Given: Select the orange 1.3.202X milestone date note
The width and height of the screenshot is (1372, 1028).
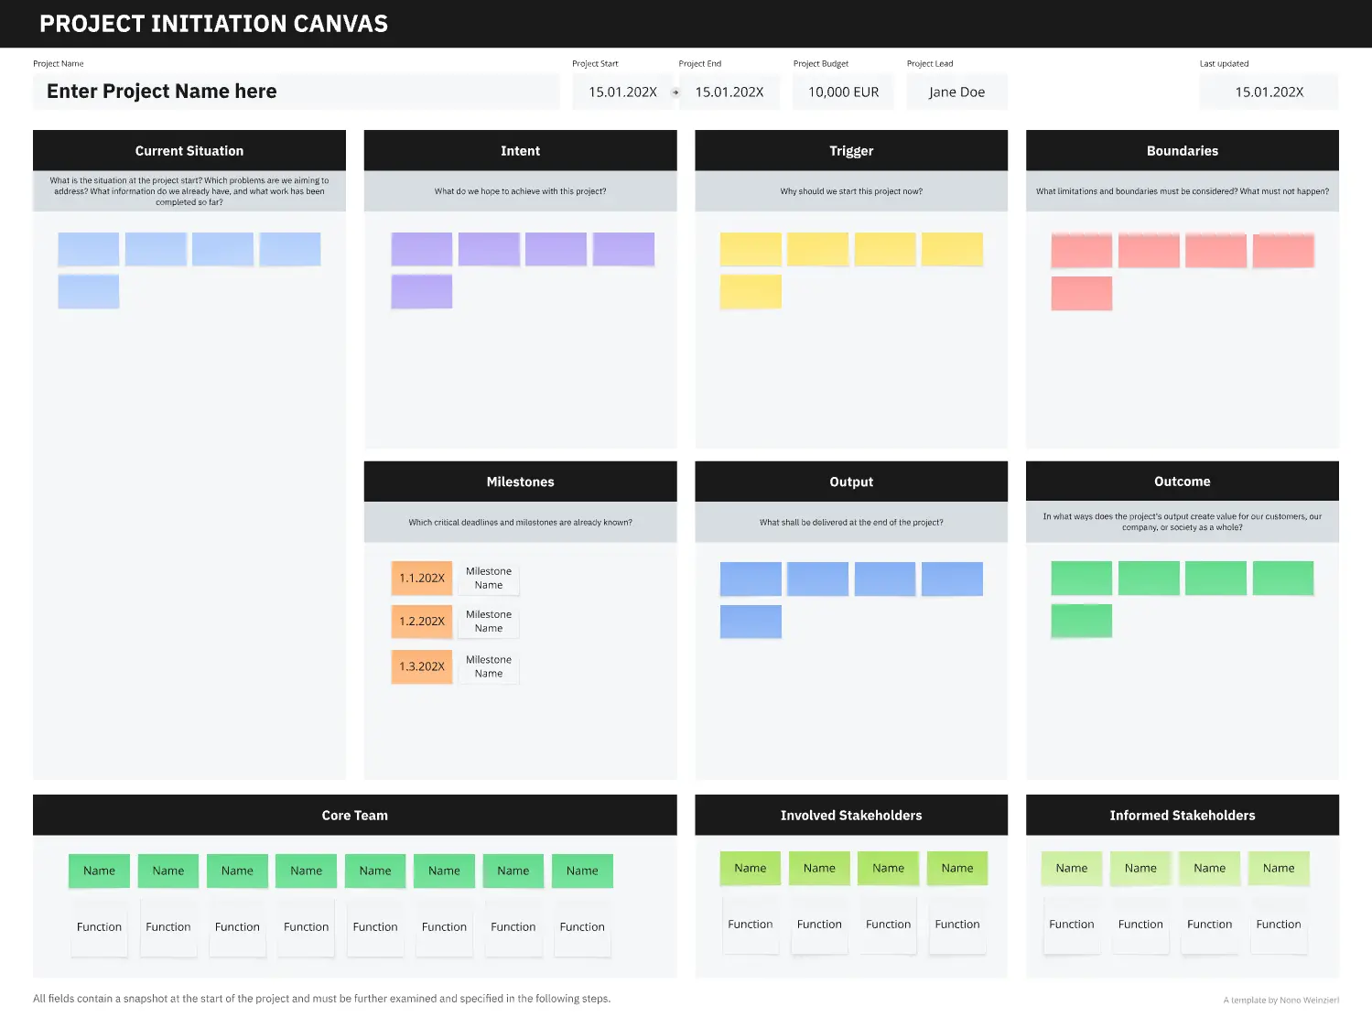Looking at the screenshot, I should coord(422,666).
